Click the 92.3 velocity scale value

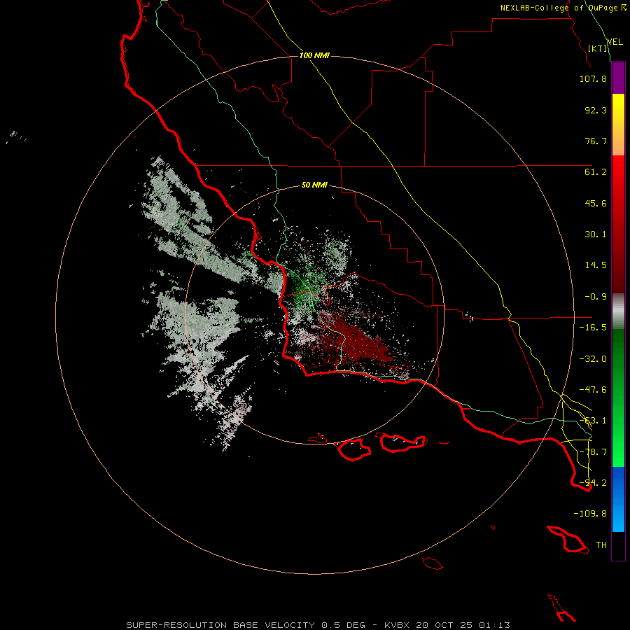[596, 110]
